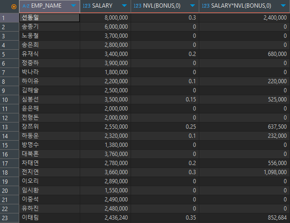This screenshot has width=290, height=223.
Task: Click salary cell 6,000,000
Action: [106, 27]
